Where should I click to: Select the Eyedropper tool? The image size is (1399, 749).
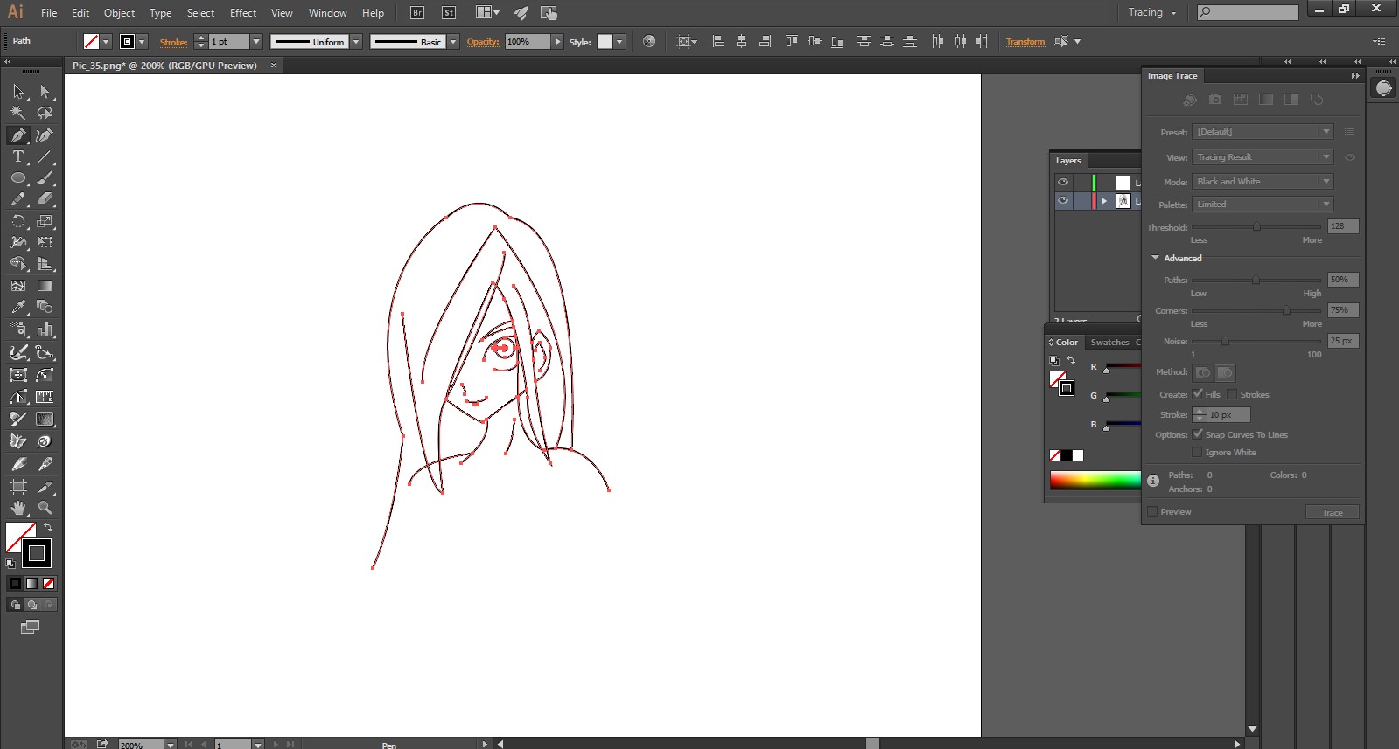pos(18,307)
